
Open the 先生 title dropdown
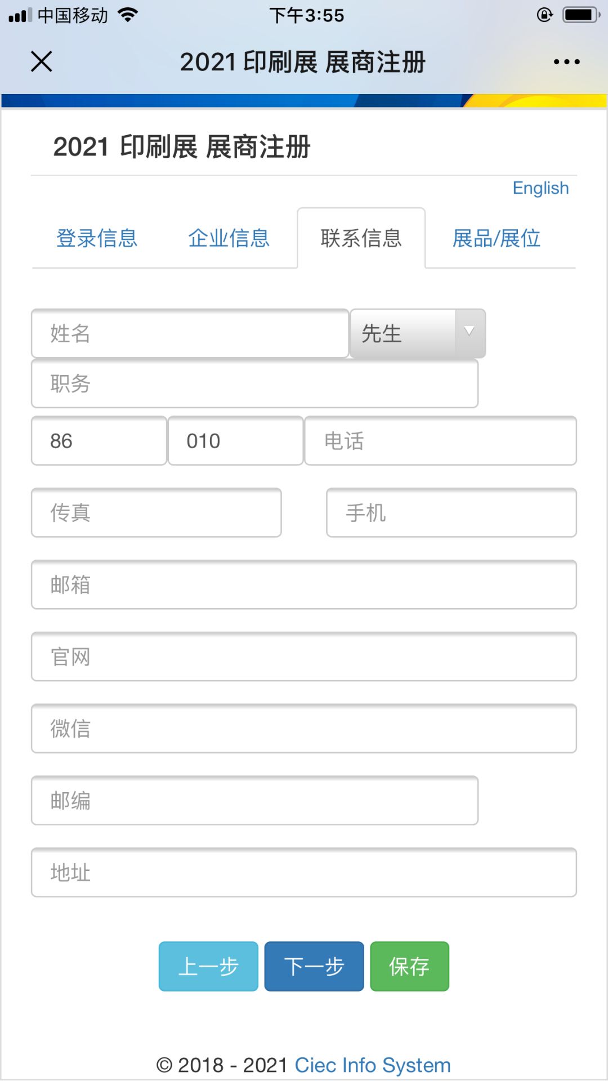(x=417, y=333)
